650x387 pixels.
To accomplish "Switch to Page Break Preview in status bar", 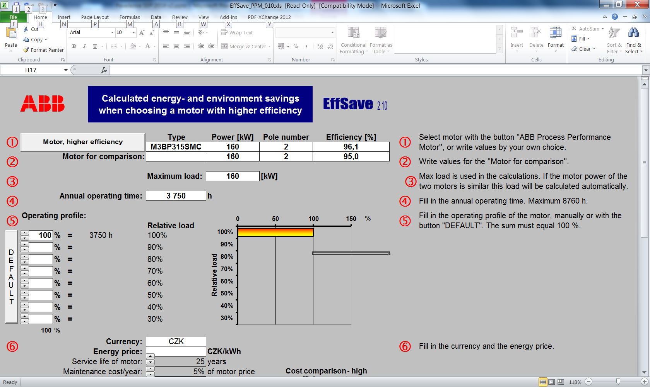I will 561,382.
